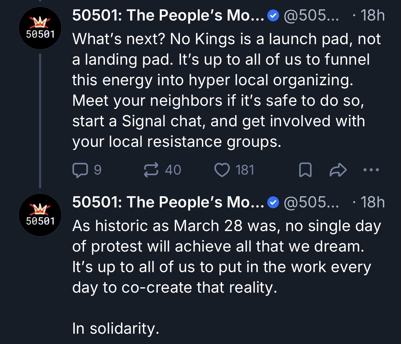
Task: Tap the @505... handle on the second tweet
Action: 309,203
